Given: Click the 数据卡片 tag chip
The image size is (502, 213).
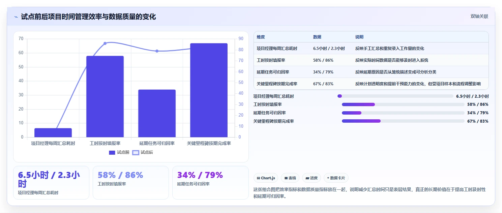Looking at the screenshot, I should (336, 178).
